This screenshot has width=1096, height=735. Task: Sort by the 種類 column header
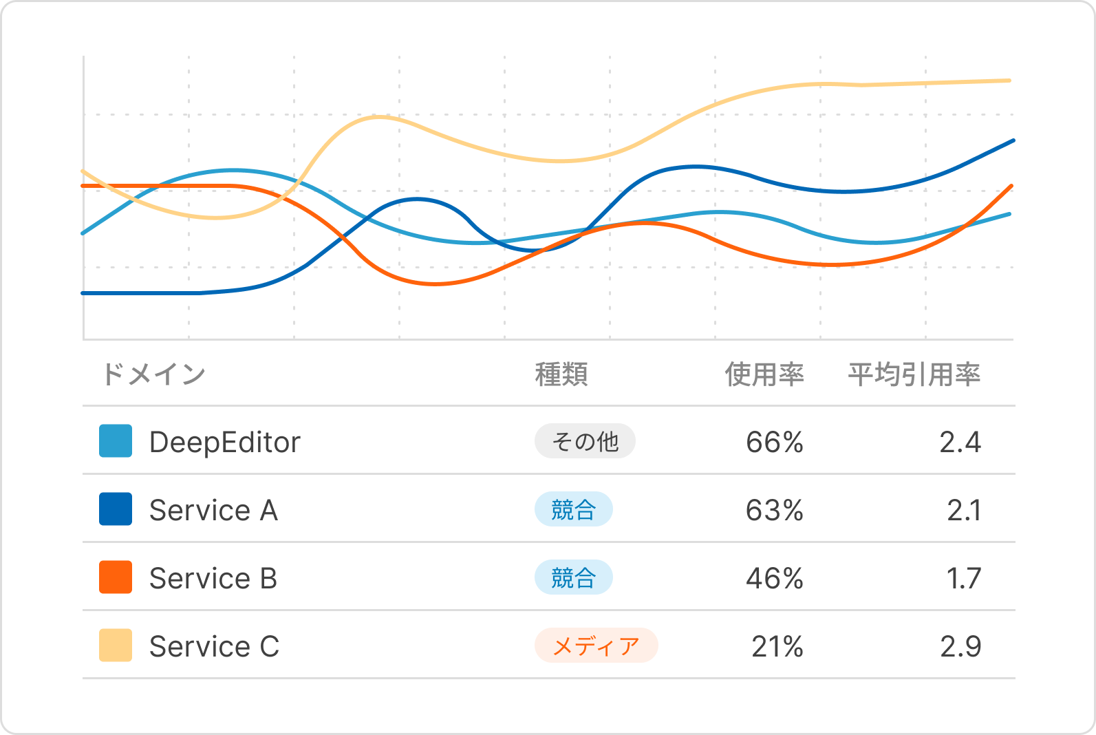[x=561, y=374]
